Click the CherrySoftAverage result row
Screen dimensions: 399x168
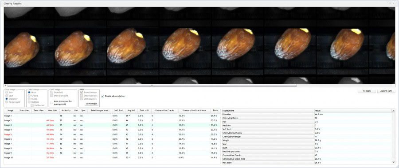click(307, 137)
